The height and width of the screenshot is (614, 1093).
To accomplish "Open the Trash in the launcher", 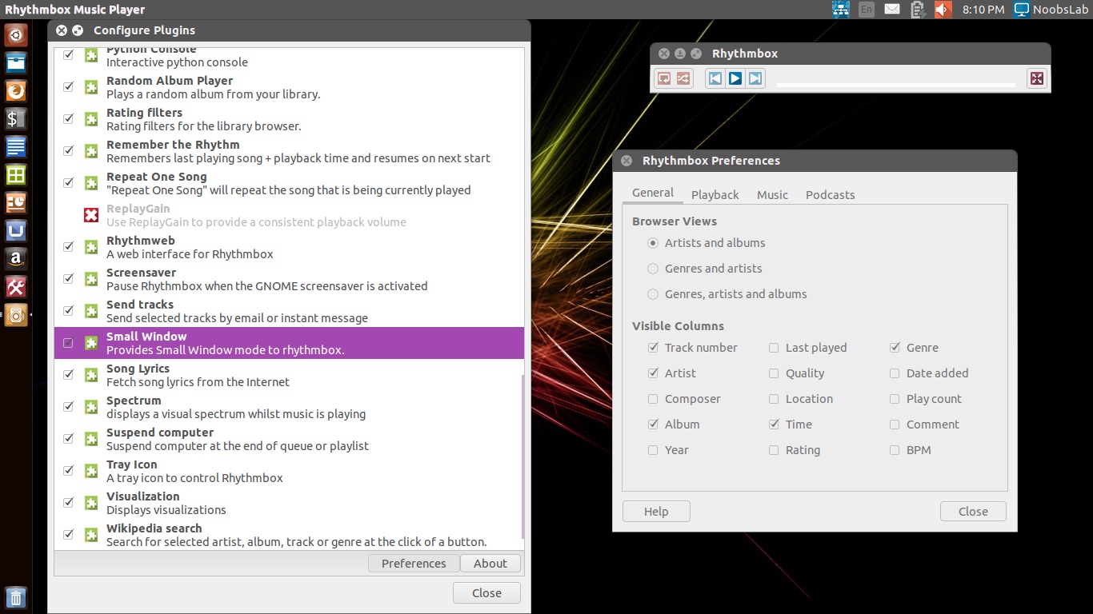I will pyautogui.click(x=16, y=597).
